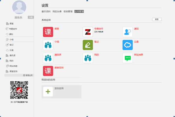Click the 专题创作 icon in sidebar

point(7,29)
